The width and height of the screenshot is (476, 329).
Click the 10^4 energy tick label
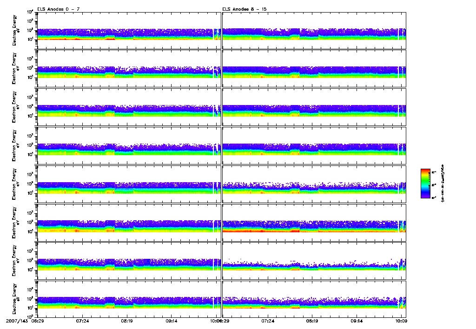[x=30, y=12]
